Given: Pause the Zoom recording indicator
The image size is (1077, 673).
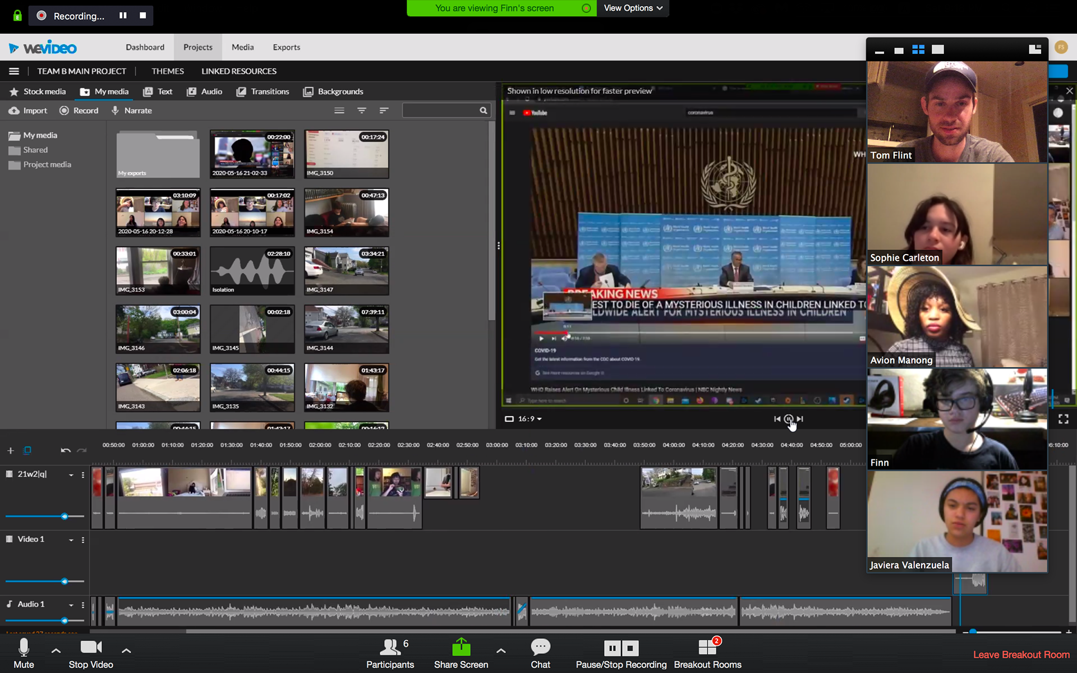Looking at the screenshot, I should click(123, 16).
